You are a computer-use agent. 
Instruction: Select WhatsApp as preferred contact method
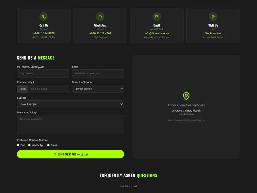point(29,145)
